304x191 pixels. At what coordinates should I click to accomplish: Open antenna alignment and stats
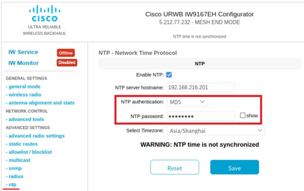(x=40, y=103)
